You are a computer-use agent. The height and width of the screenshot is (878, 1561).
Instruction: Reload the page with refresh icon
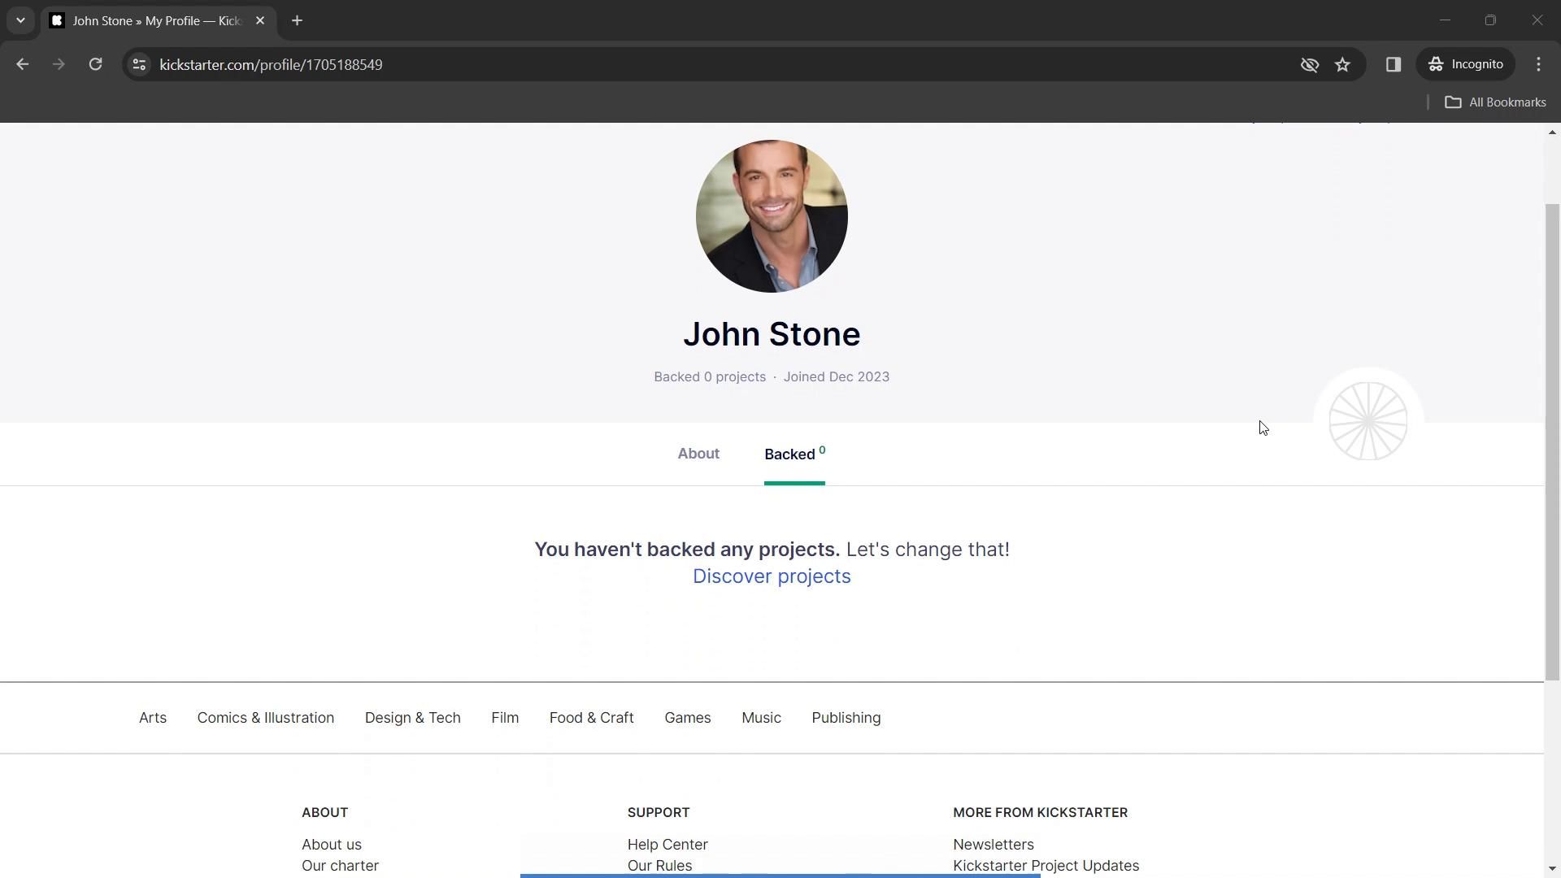coord(95,64)
